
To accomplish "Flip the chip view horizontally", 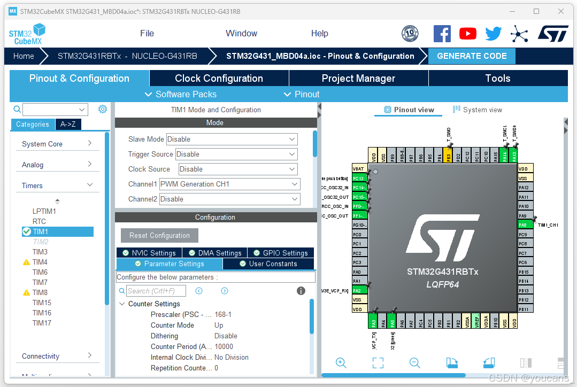I will pyautogui.click(x=526, y=363).
